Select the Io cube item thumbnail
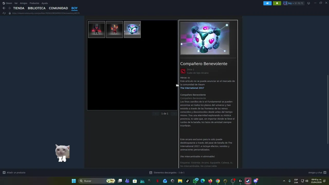This screenshot has height=185, width=329. pyautogui.click(x=132, y=29)
